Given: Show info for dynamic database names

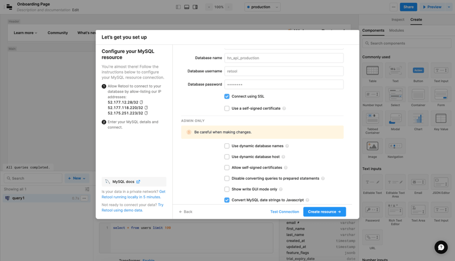Looking at the screenshot, I should pyautogui.click(x=287, y=146).
